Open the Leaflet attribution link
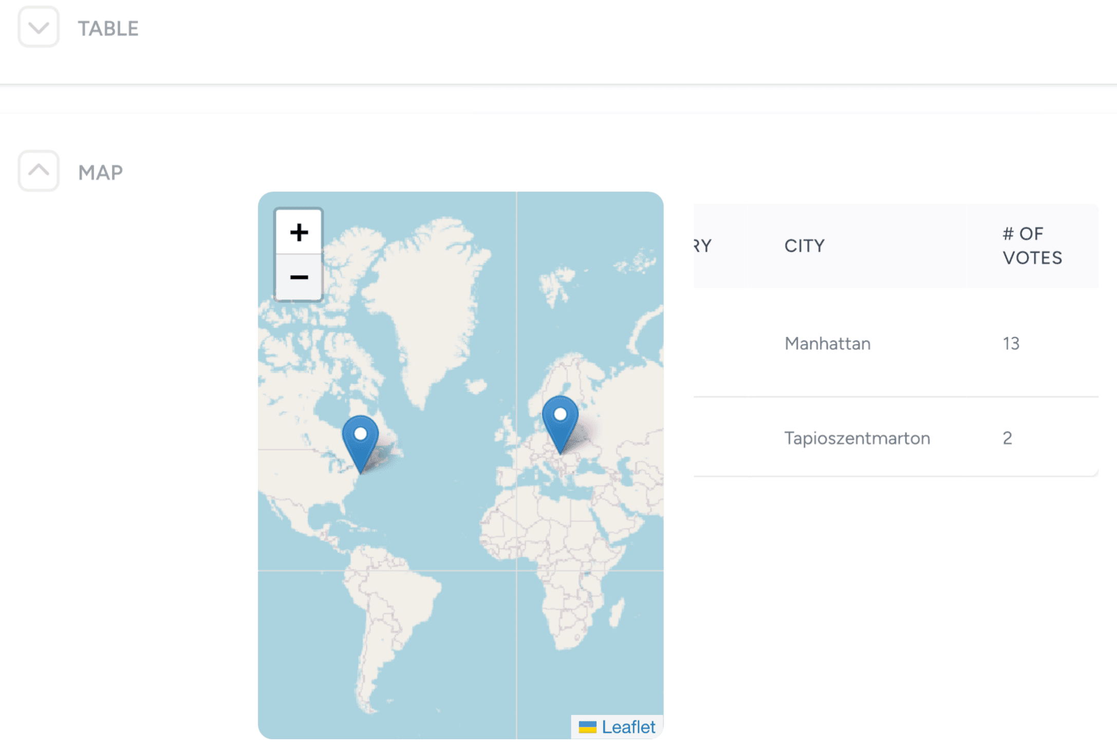This screenshot has width=1117, height=752. (628, 727)
